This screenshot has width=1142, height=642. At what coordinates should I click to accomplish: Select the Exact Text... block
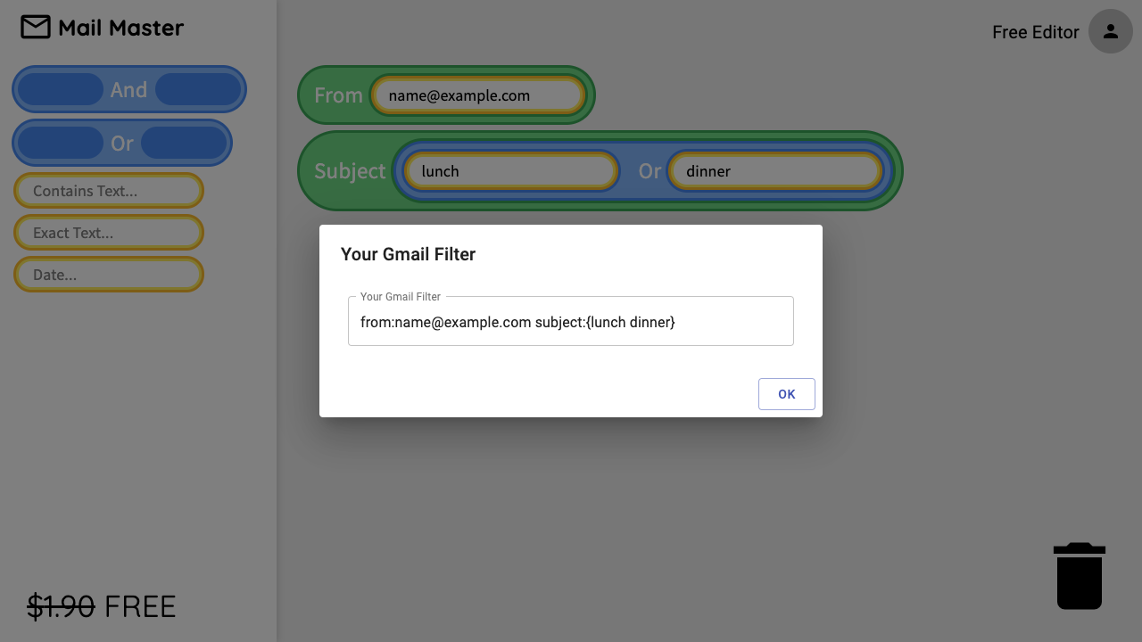pyautogui.click(x=109, y=233)
